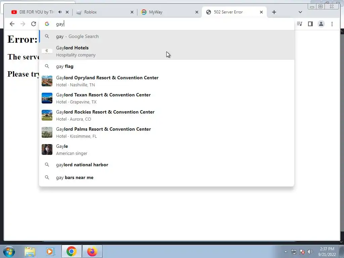Screen dimensions: 344x258
Task: Click search icon beside 'gay bars near me'
Action: tap(47, 177)
